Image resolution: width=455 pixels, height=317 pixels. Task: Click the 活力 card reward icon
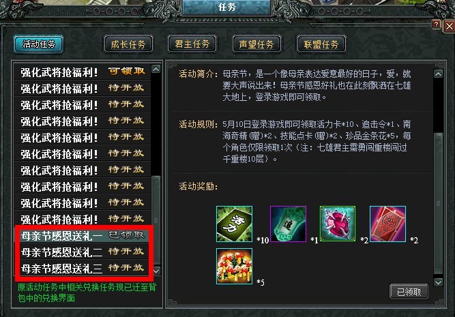pyautogui.click(x=234, y=224)
